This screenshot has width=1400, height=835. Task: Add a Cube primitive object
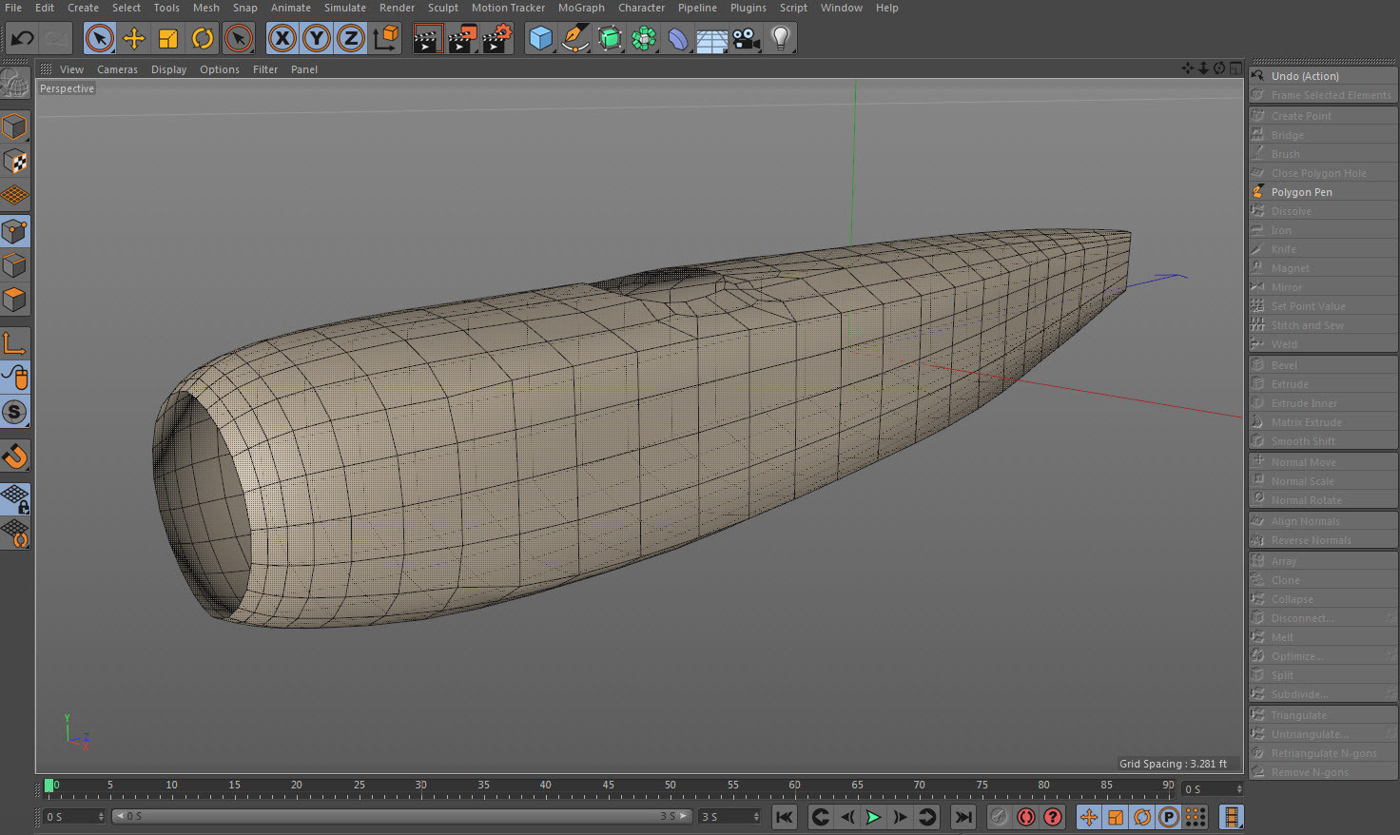(540, 39)
